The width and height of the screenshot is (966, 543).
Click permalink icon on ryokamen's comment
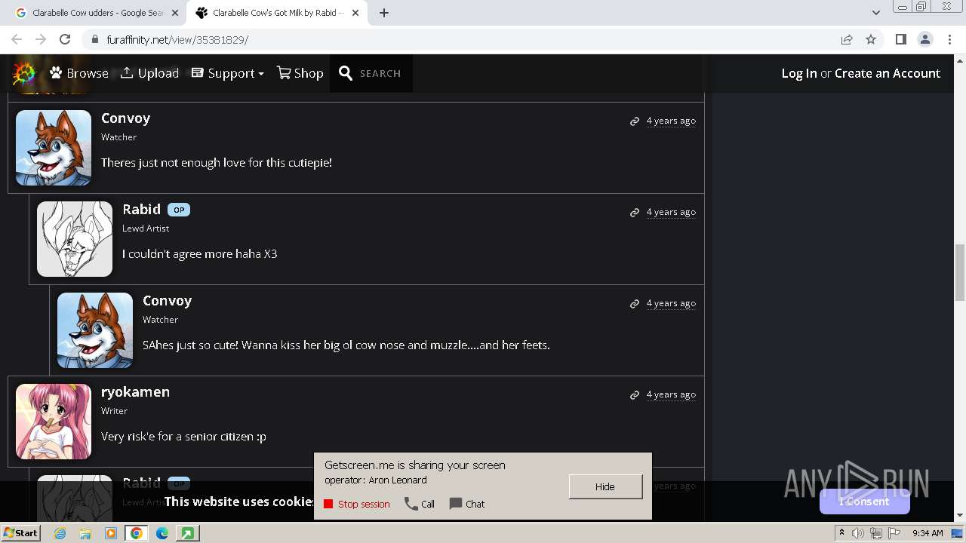click(x=635, y=395)
